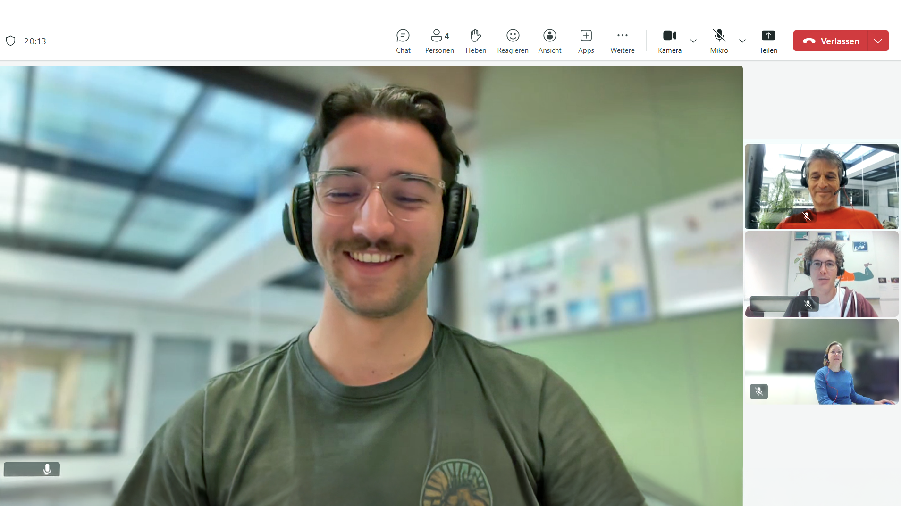901x506 pixels.
Task: Select the curly-haired participant with glasses
Action: [821, 274]
